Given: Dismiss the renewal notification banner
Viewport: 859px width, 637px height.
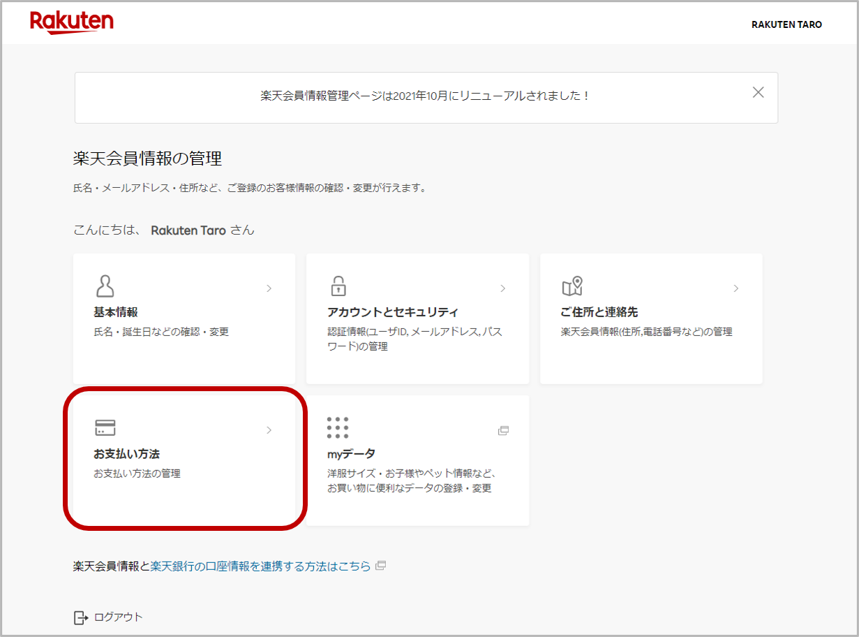Looking at the screenshot, I should click(758, 91).
